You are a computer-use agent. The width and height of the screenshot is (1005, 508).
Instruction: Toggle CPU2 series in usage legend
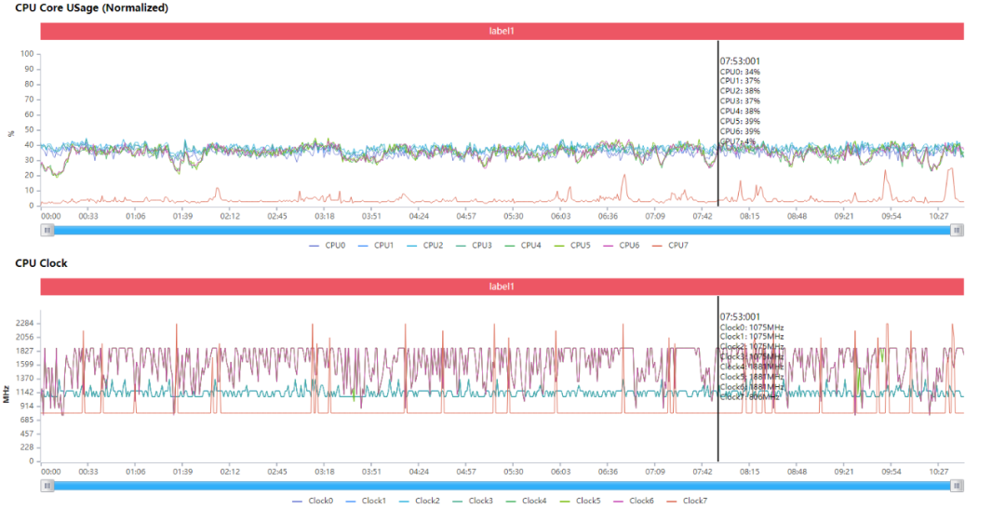pyautogui.click(x=425, y=246)
